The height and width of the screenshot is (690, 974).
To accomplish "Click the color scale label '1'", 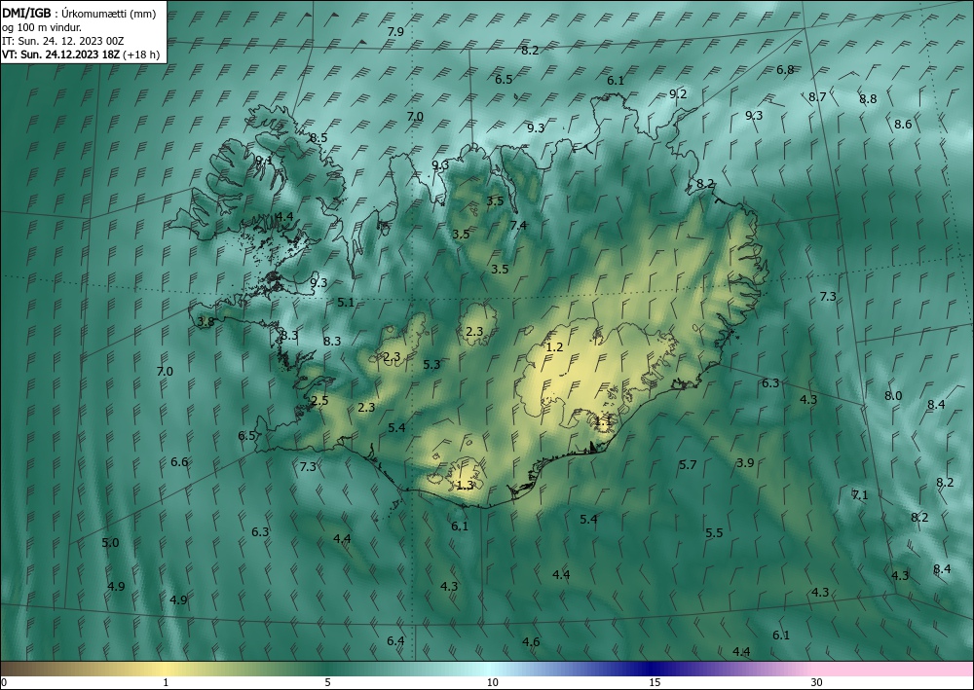I will 166,682.
